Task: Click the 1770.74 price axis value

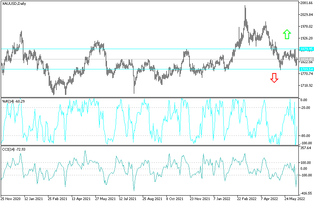Action: pyautogui.click(x=307, y=74)
